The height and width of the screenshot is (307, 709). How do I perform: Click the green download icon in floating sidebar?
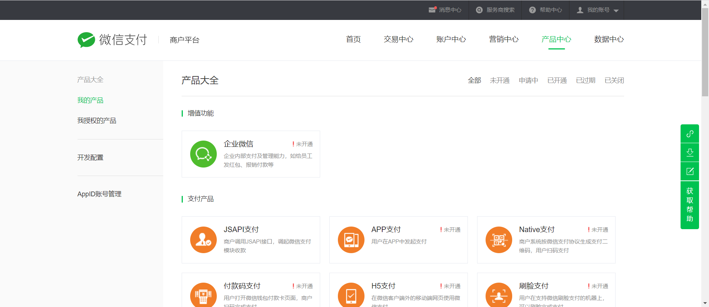tap(690, 152)
